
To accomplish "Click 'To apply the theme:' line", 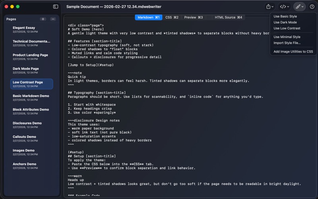I will tap(87, 160).
